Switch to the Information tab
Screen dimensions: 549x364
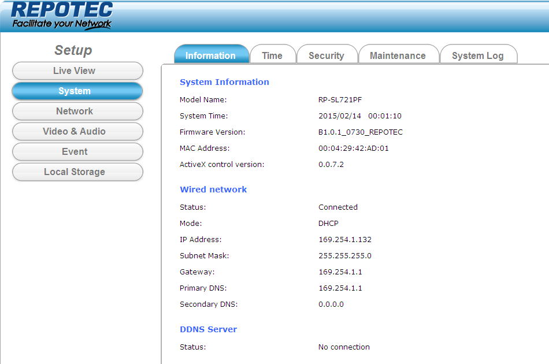[x=210, y=55]
